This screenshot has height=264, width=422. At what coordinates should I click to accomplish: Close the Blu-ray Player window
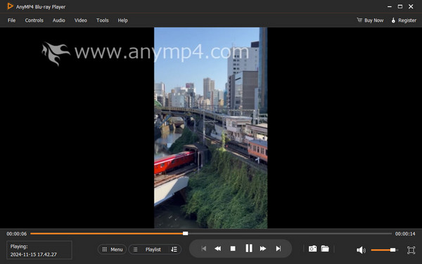411,6
